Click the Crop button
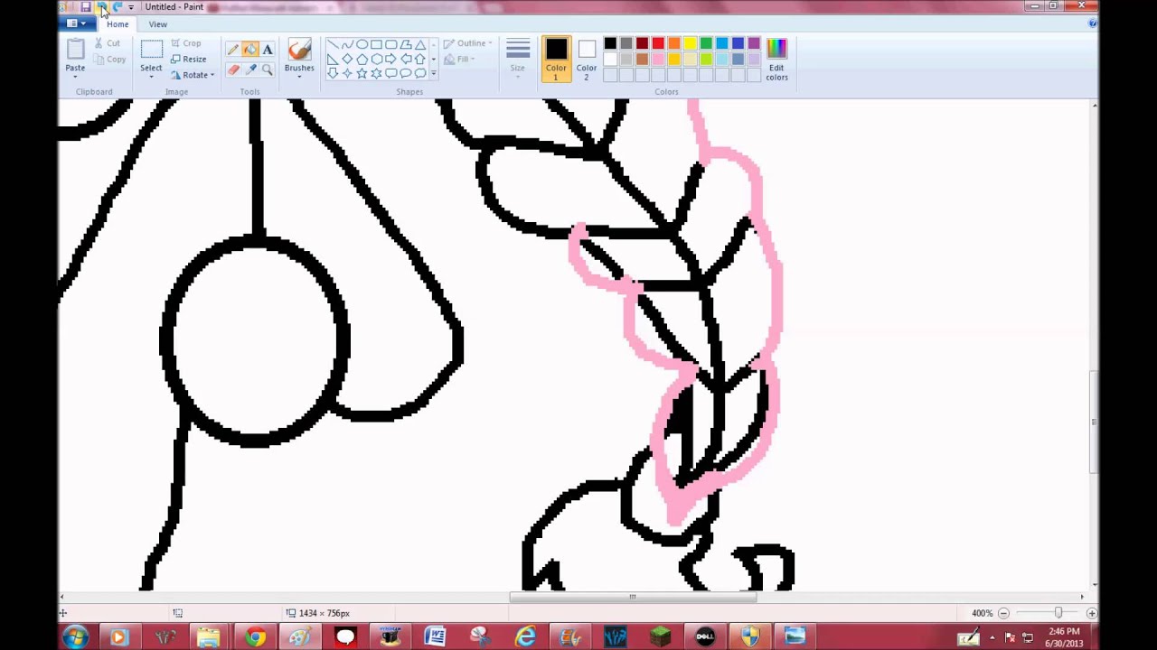This screenshot has width=1157, height=650. pos(186,43)
